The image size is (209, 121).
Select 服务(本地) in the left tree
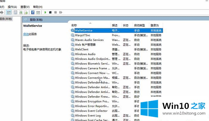click(6, 19)
